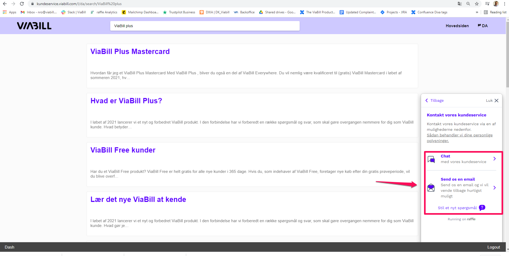Open the Reading list
509x256 pixels.
tap(495, 12)
